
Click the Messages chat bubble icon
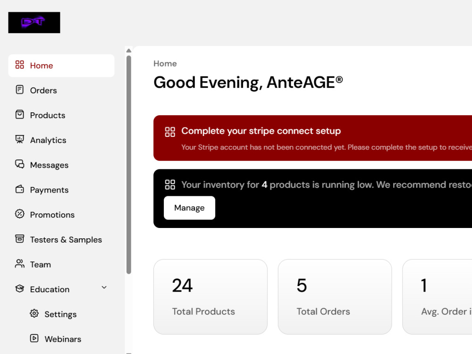tap(19, 164)
